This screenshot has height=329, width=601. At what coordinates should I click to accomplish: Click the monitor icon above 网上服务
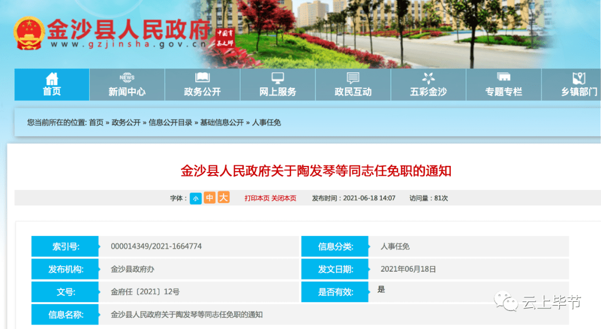[278, 78]
